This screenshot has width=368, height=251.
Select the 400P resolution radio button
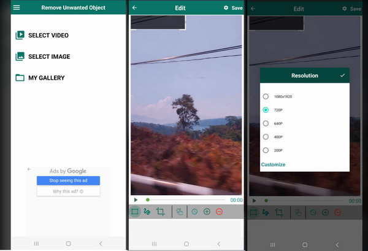tap(266, 137)
